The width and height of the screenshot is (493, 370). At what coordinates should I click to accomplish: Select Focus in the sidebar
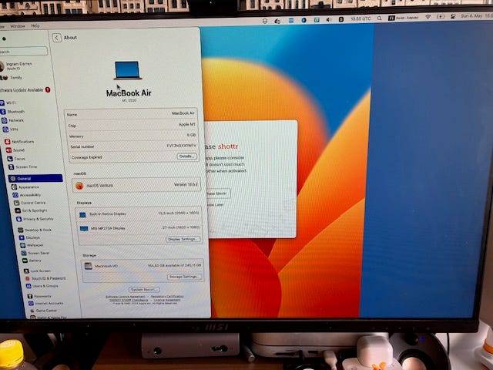16,159
